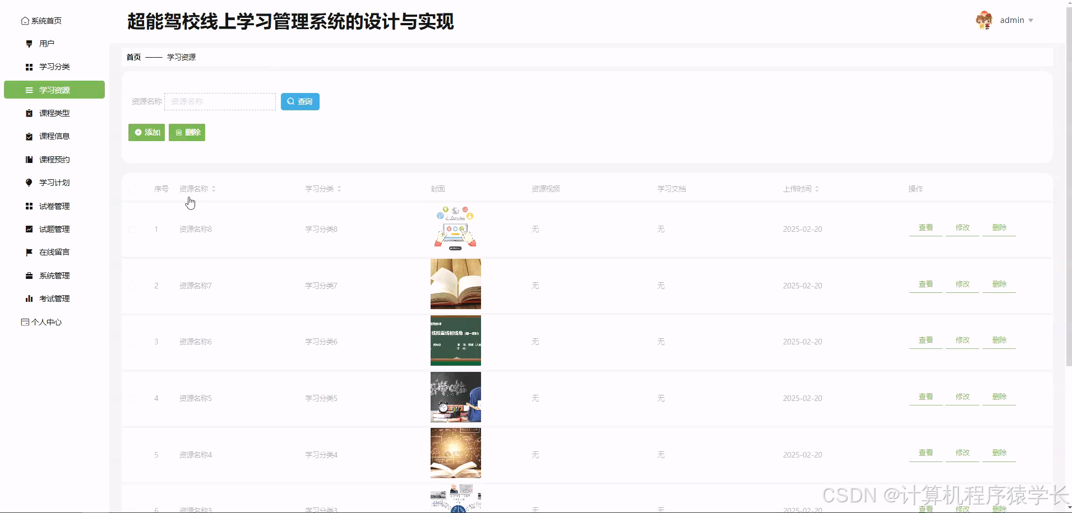
Task: Click 修改 for row 资源名称6
Action: pyautogui.click(x=963, y=340)
